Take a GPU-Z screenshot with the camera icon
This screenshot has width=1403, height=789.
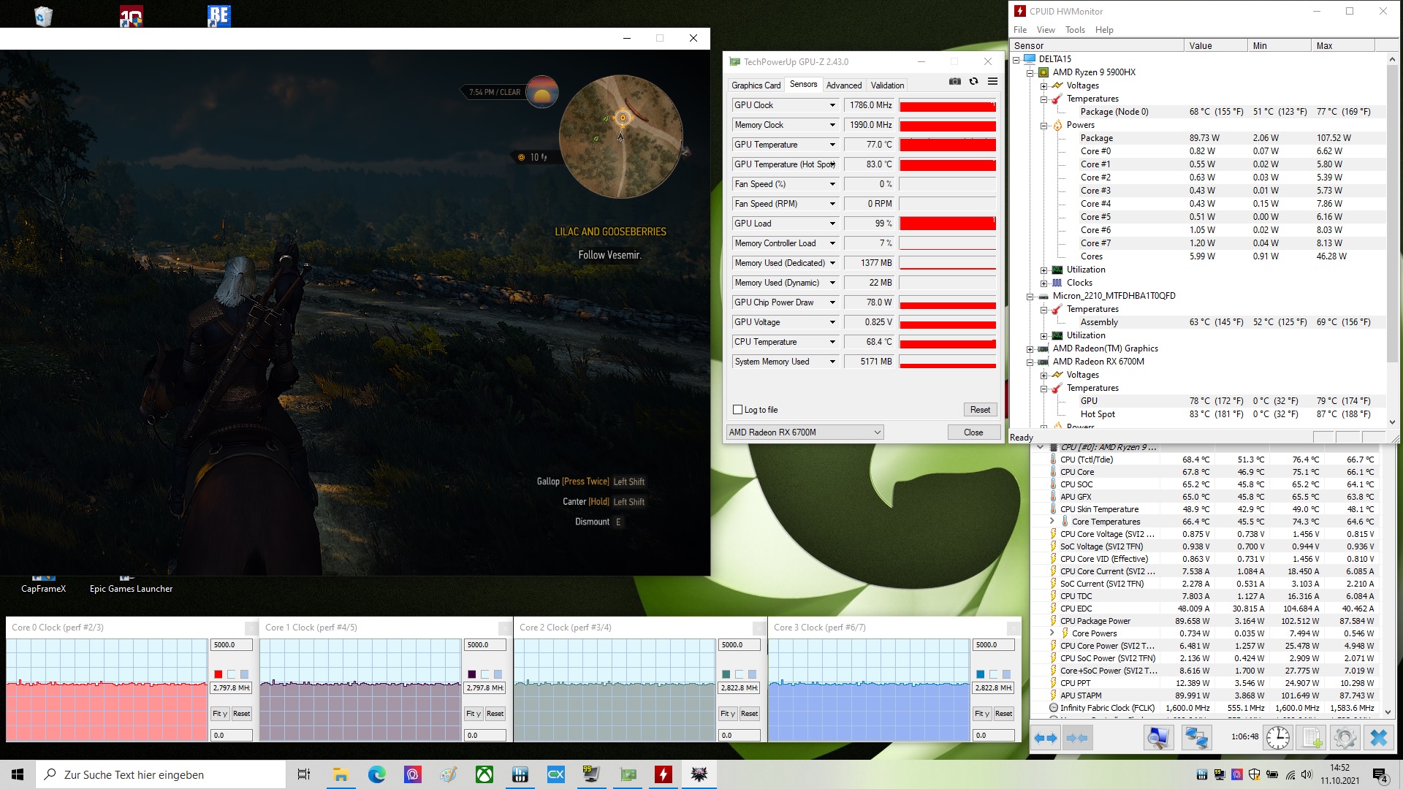[x=954, y=82]
